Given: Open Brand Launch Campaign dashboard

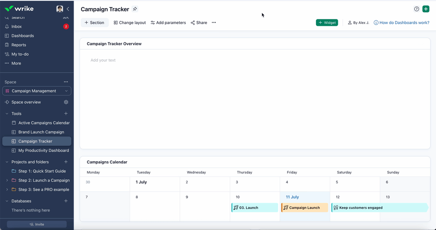Looking at the screenshot, I should 41,132.
